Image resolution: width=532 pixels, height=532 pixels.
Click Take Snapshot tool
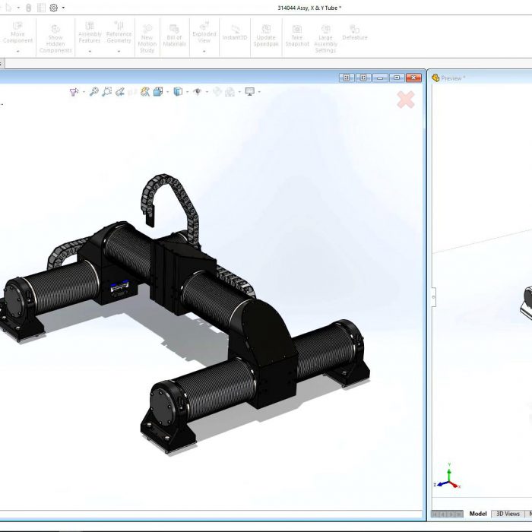[297, 36]
